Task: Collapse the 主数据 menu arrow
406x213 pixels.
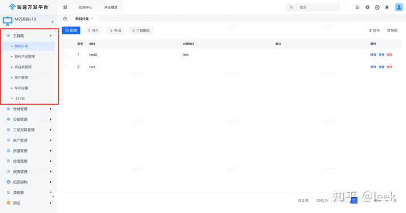Action: pyautogui.click(x=51, y=35)
